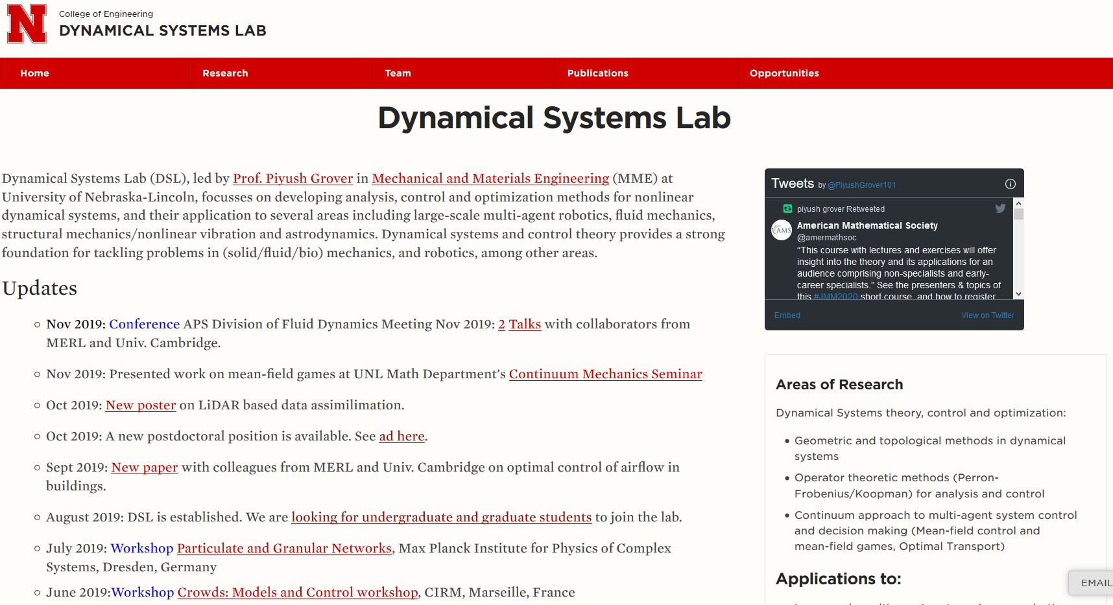This screenshot has width=1113, height=605.
Task: Open the Continuum Mechanics Seminar link
Action: click(605, 374)
